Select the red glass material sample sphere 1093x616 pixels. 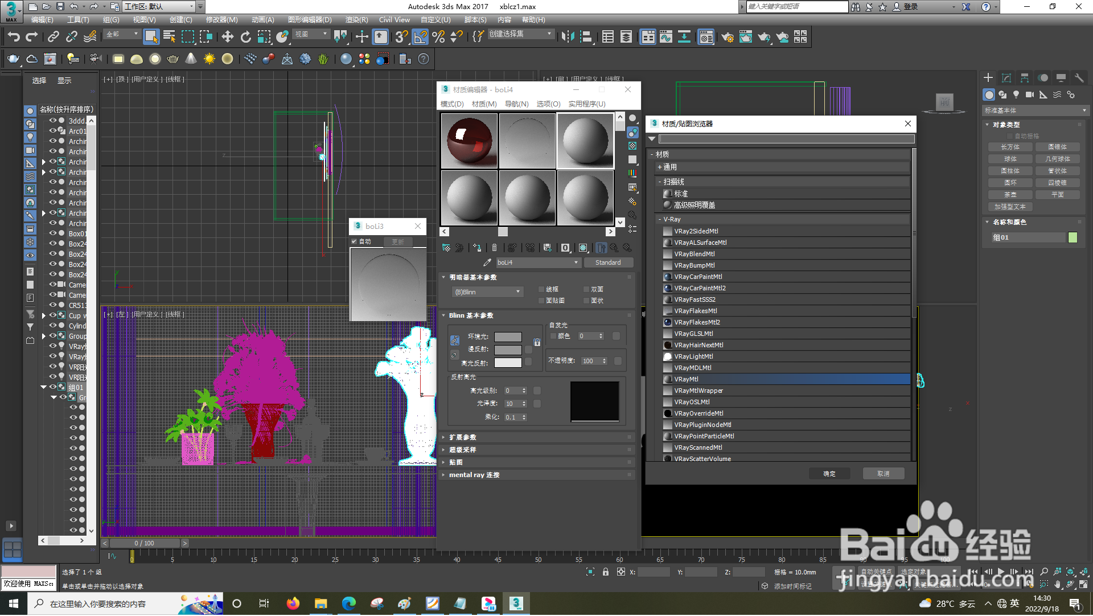pos(470,141)
